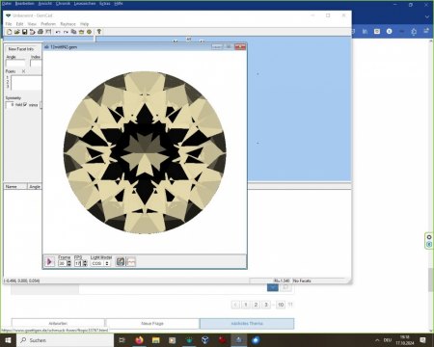Screen dimensions: 434x347
Task: Click the RI value in the status bar
Action: 282,280
